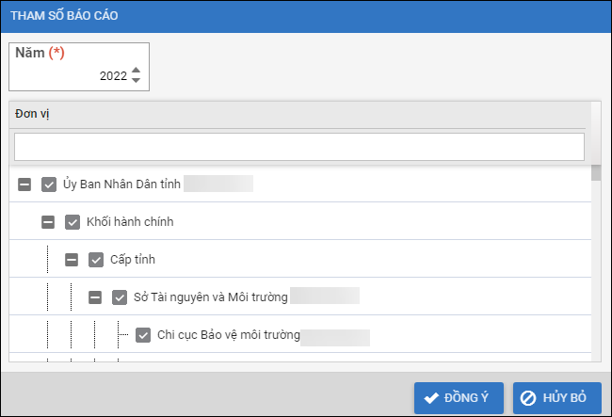The image size is (612, 417).
Task: Increase the year using the up arrow
Action: pyautogui.click(x=137, y=71)
